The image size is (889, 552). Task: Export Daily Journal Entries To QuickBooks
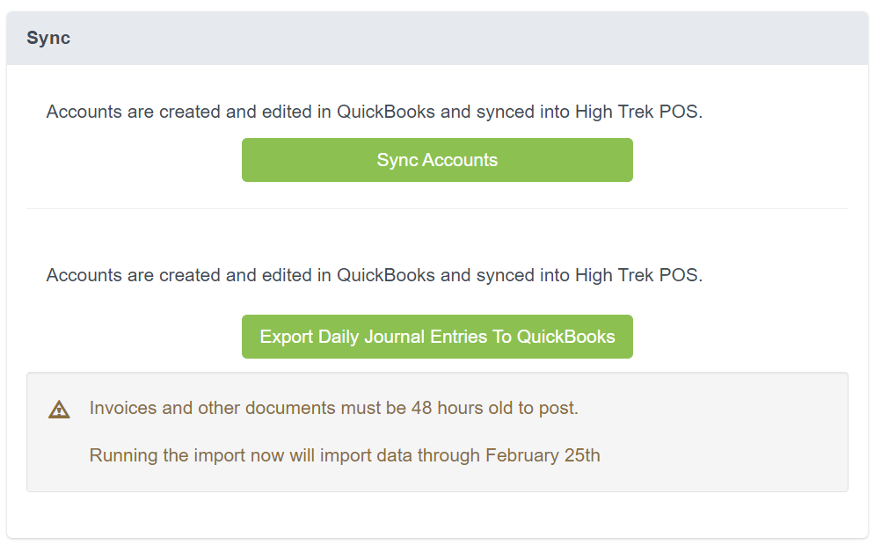[437, 337]
